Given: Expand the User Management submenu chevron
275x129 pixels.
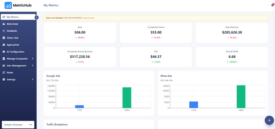Looking at the screenshot, I should [x=33, y=66].
